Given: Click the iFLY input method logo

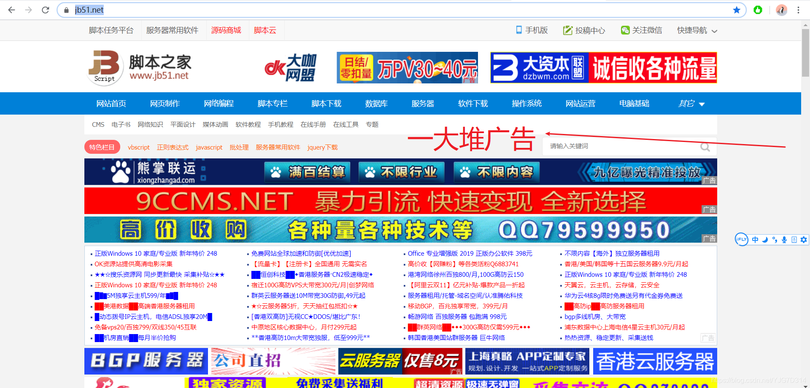Looking at the screenshot, I should 741,239.
